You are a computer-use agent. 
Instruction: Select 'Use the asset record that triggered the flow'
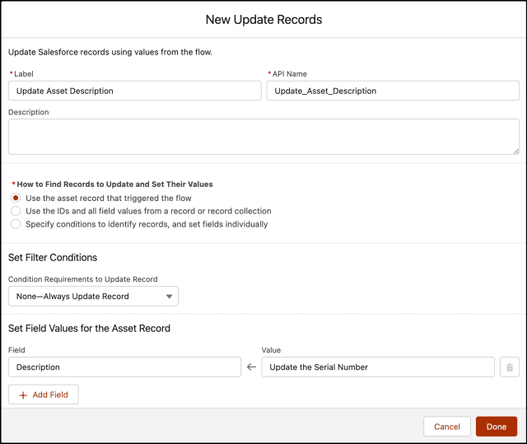[16, 199]
